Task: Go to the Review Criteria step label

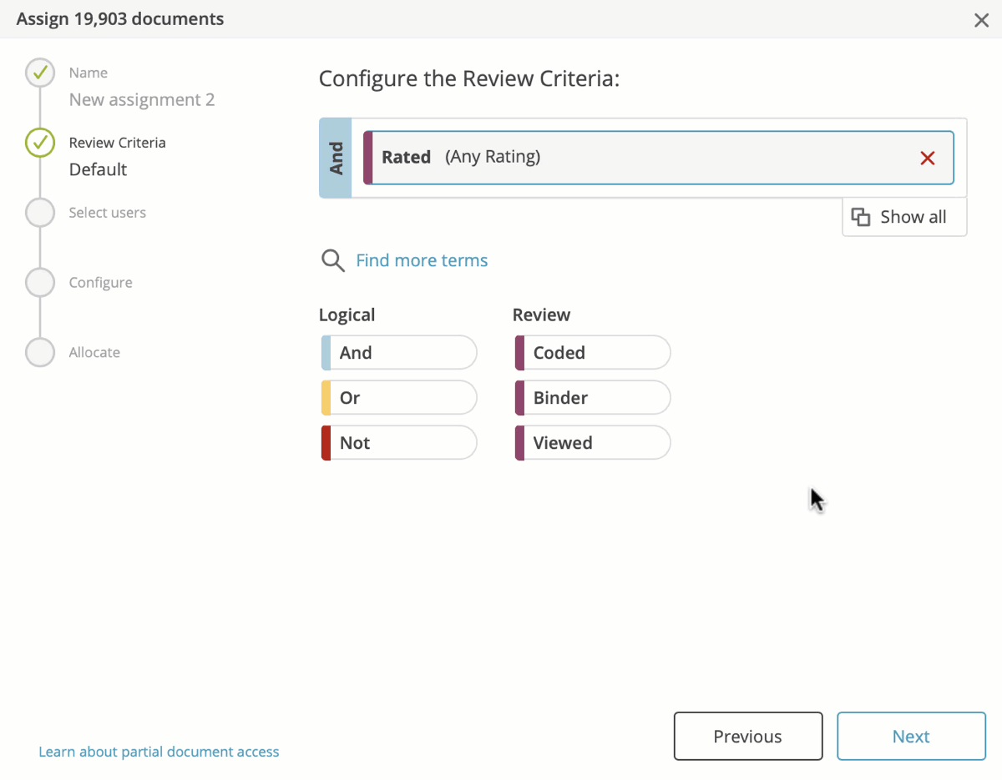Action: click(117, 143)
